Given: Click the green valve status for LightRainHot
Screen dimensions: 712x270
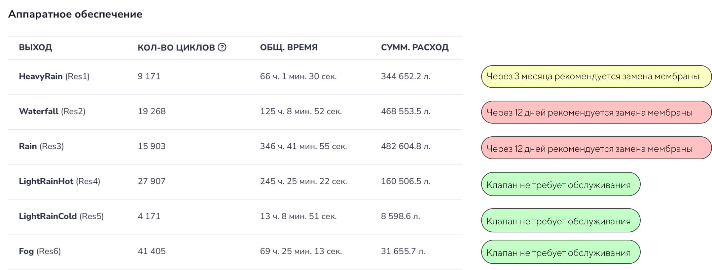Looking at the screenshot, I should click(x=561, y=184).
